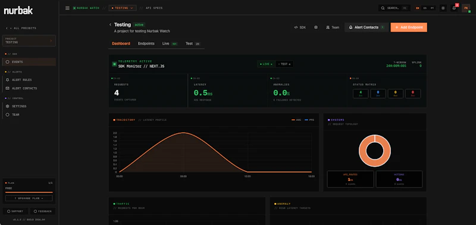
Task: Click the Requests value 4
Action: coord(116,93)
